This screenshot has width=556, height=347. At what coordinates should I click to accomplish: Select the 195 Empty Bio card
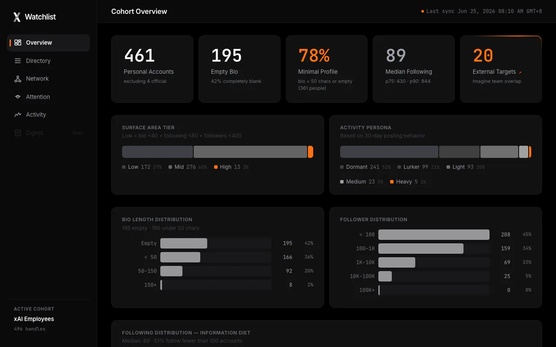pyautogui.click(x=239, y=69)
